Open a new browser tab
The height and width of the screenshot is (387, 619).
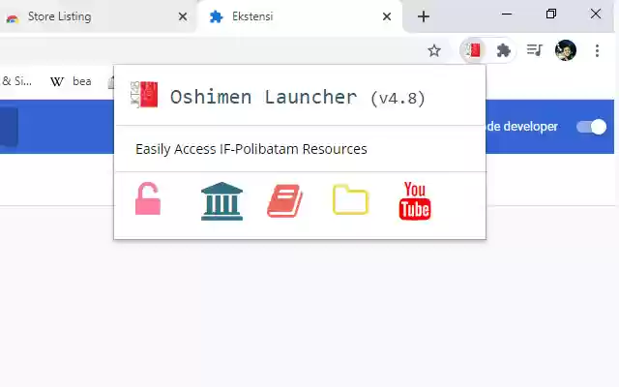(424, 16)
